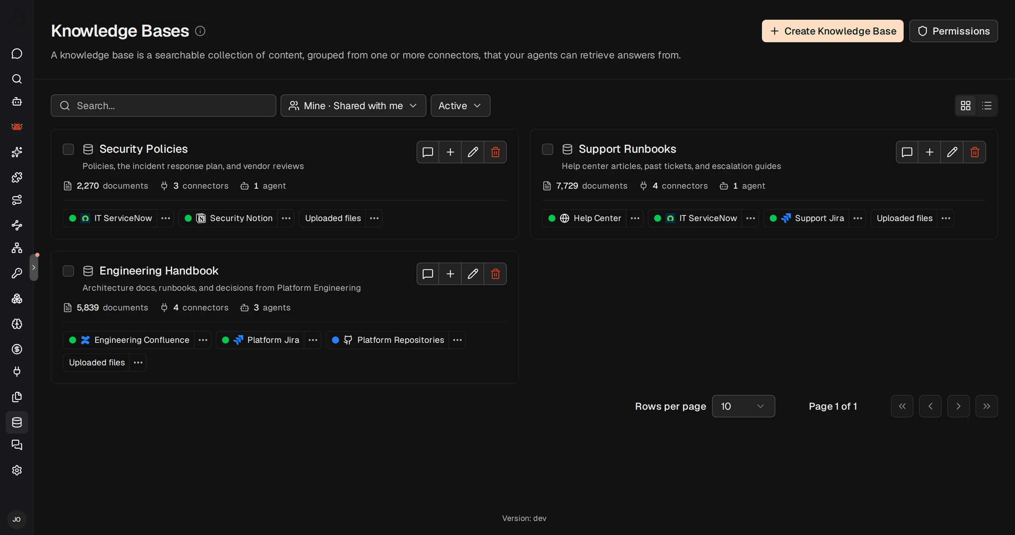Open options menu for Platform Jira connector

click(x=313, y=340)
